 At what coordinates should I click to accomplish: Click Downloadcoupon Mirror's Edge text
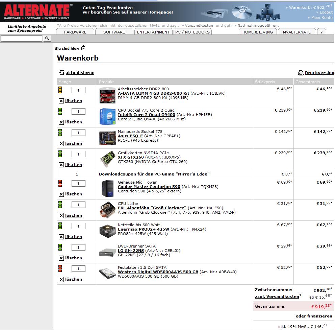coord(154,174)
